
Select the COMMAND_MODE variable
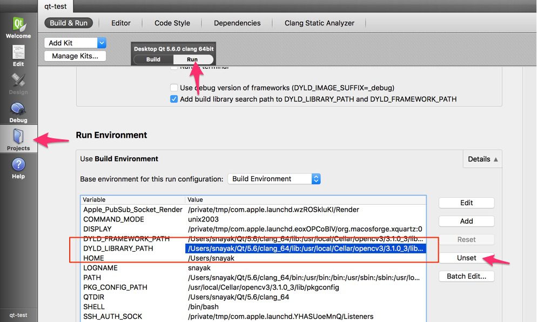[x=113, y=219]
